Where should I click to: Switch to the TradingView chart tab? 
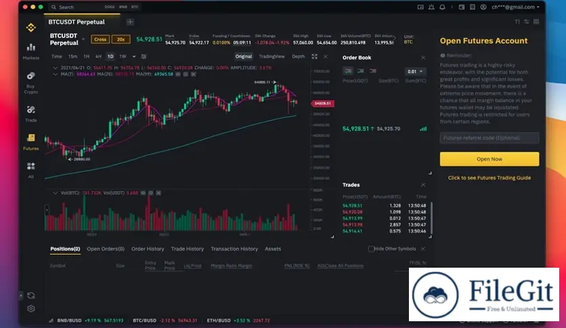[x=271, y=56]
